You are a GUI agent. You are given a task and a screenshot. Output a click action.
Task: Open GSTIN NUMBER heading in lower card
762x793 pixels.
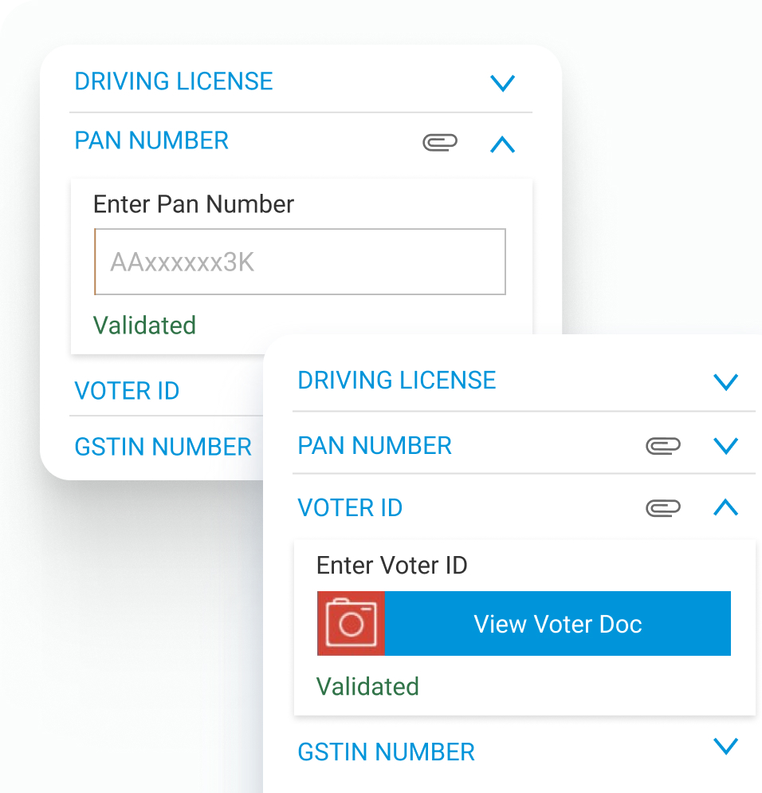coord(386,752)
